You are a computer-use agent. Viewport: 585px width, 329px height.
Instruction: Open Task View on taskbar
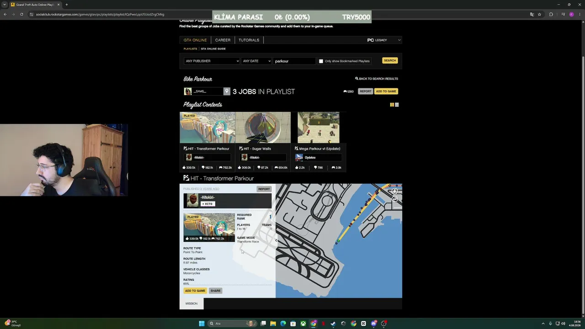263,324
